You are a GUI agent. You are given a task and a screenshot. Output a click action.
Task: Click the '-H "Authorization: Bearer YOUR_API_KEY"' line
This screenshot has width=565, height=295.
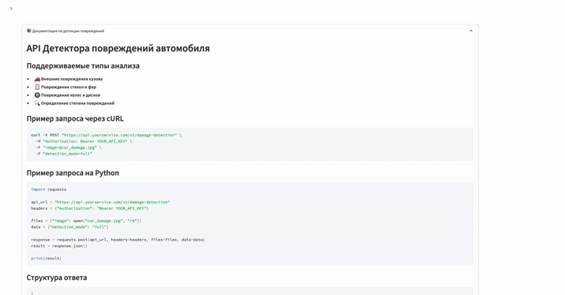[84, 141]
